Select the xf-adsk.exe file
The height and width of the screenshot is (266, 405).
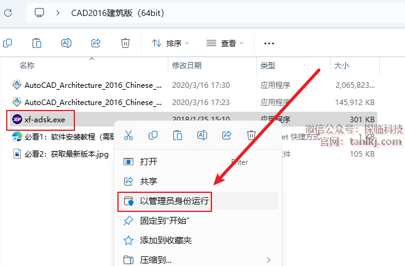point(45,120)
